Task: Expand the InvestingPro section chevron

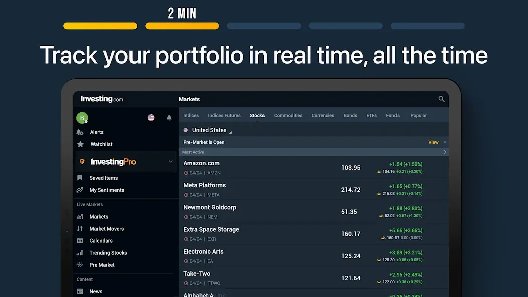Action: (170, 162)
